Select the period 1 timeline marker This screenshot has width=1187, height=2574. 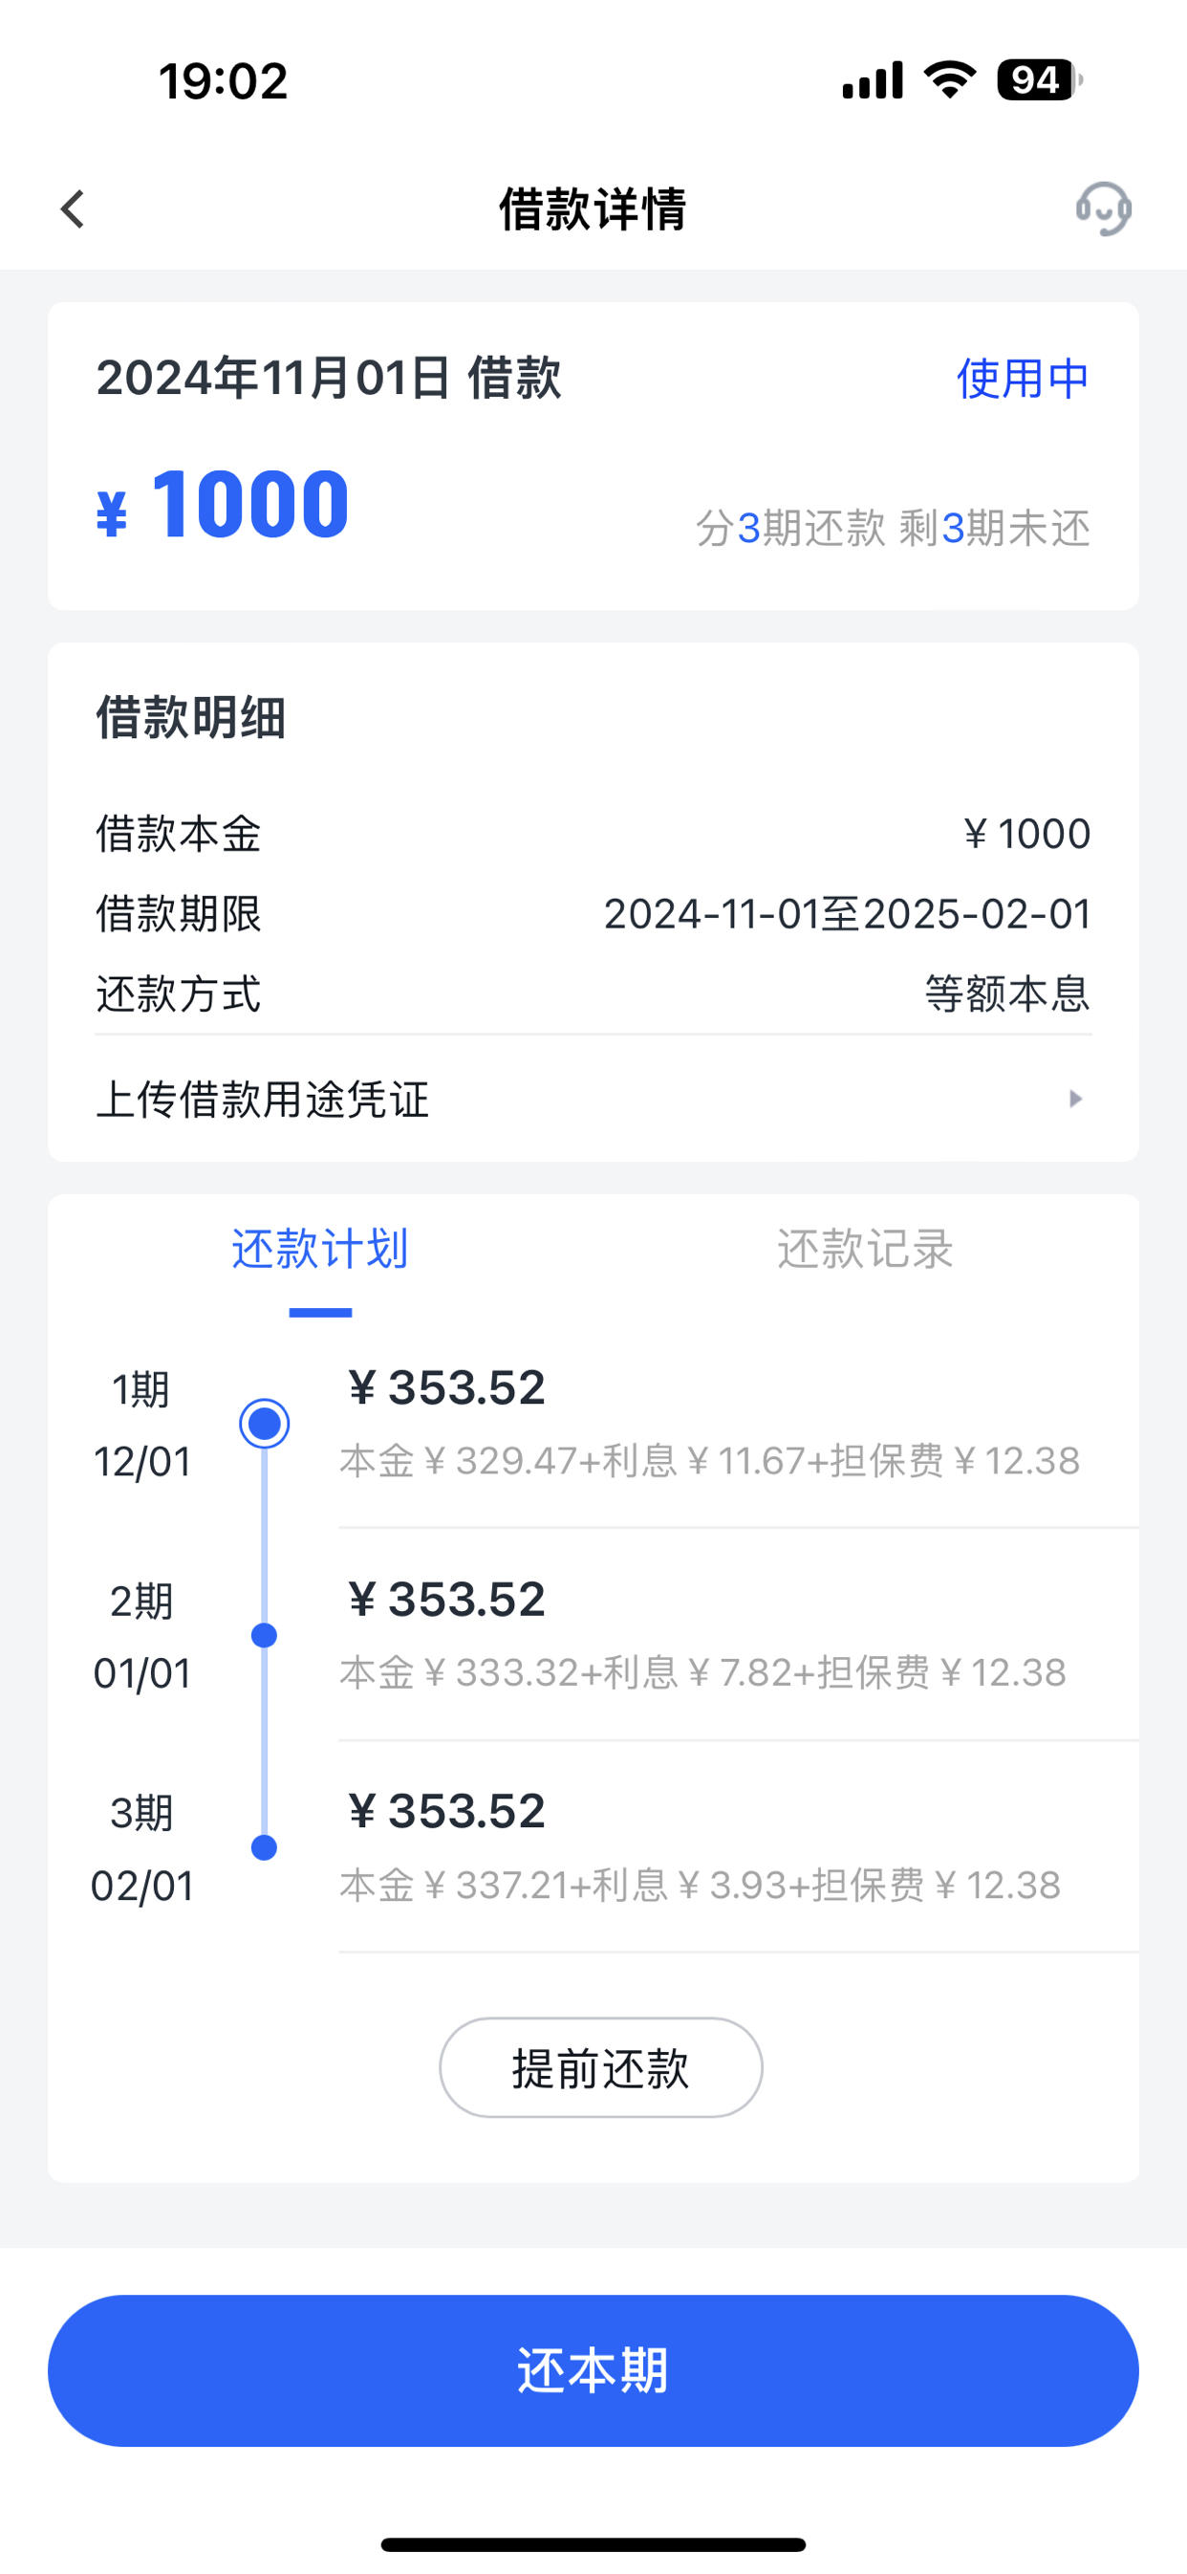point(265,1423)
